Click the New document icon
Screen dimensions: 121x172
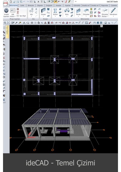[11, 2]
